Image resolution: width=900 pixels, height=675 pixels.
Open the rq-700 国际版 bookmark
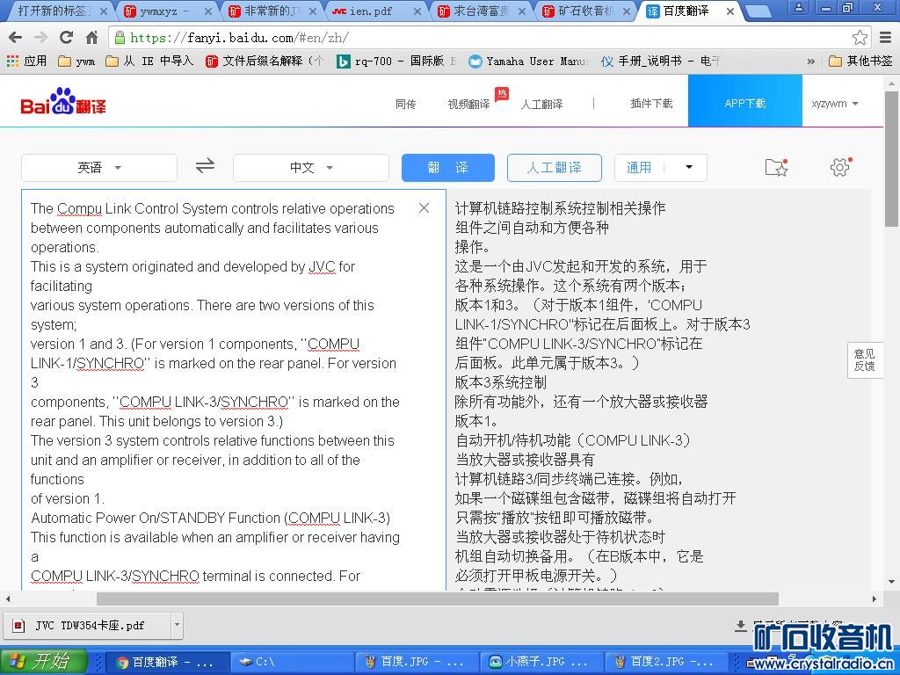click(x=396, y=61)
